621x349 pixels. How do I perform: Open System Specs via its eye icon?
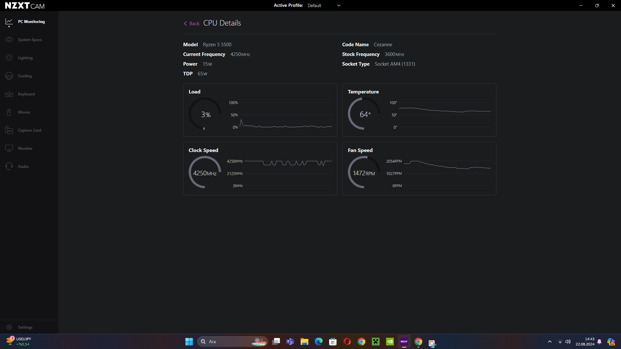point(9,40)
